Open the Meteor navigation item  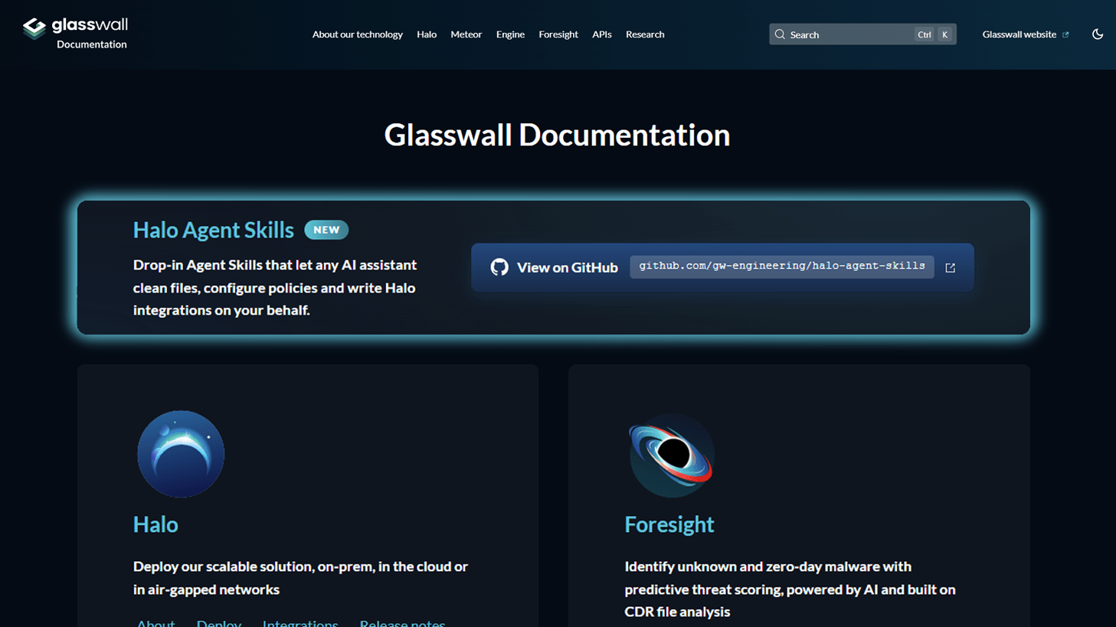[466, 34]
